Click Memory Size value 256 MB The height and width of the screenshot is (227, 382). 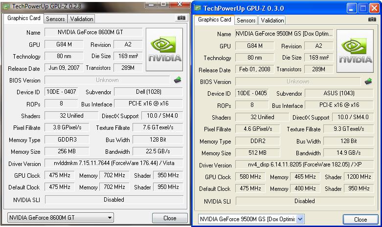(x=67, y=151)
